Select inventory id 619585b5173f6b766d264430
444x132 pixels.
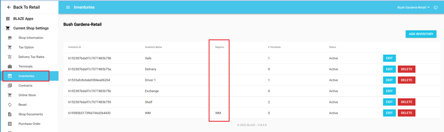[x=89, y=113]
